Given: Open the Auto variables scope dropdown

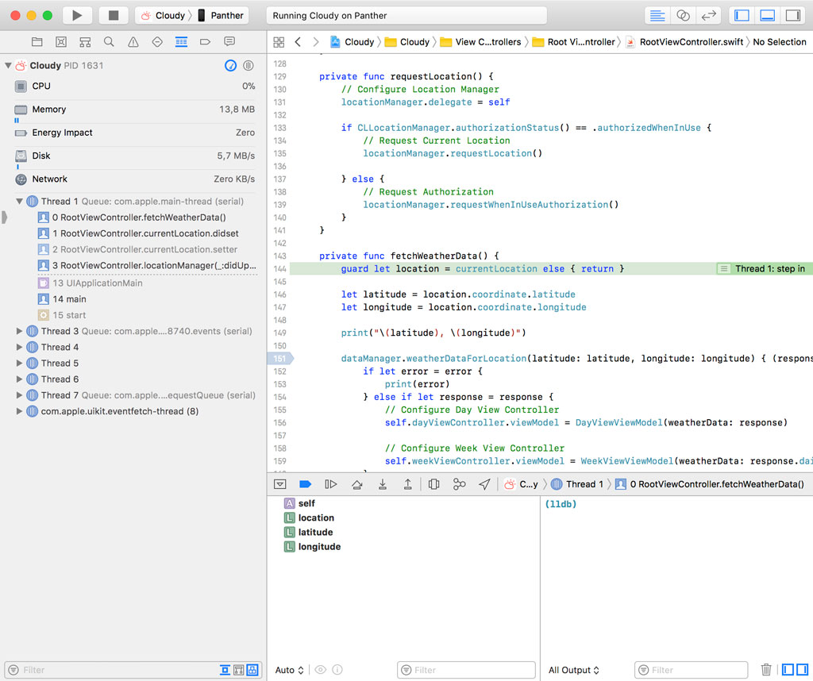Looking at the screenshot, I should 288,670.
